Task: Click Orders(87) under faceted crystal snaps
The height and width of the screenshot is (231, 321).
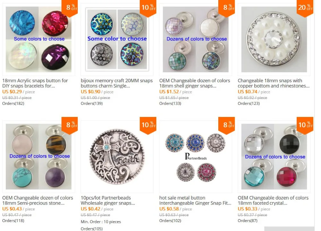Action: [x=247, y=221]
